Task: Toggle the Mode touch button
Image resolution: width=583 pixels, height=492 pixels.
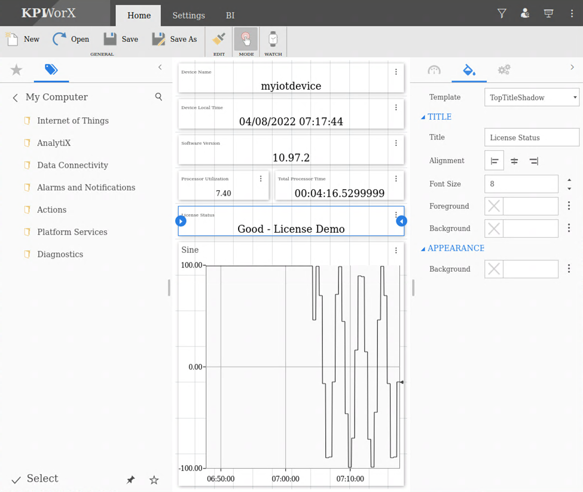Action: 246,40
